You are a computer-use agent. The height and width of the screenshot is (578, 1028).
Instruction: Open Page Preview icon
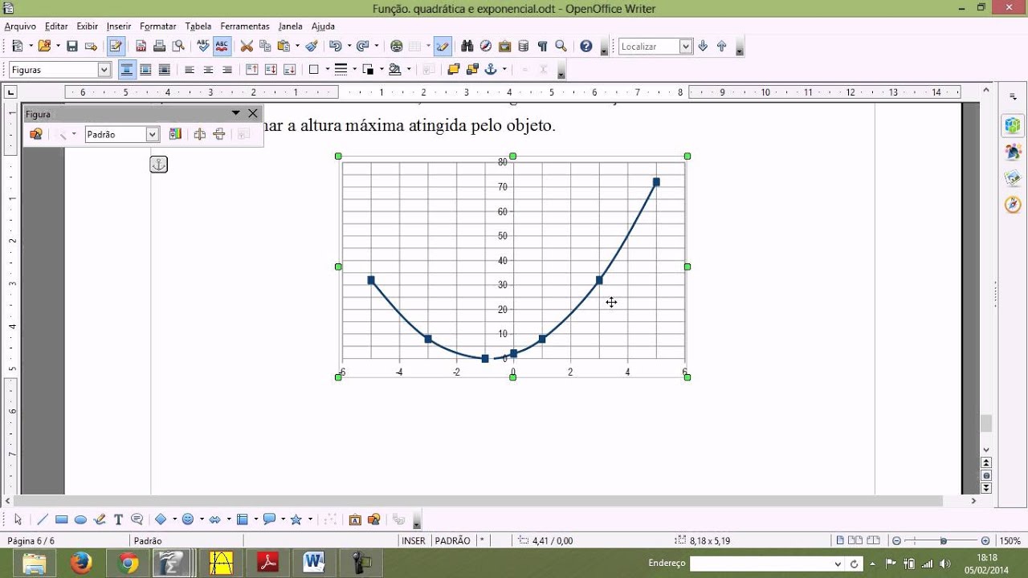178,47
